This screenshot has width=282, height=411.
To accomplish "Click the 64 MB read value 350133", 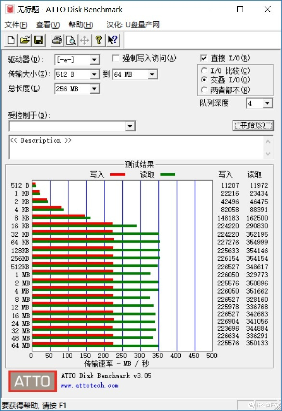I will [x=257, y=343].
